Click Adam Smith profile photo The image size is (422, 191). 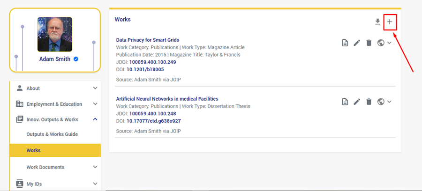(x=55, y=34)
